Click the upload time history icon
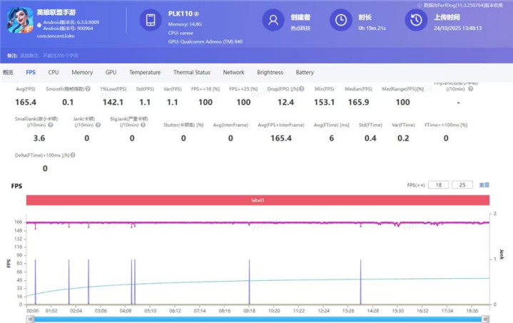Screen dimensions: 513x323 [416, 21]
